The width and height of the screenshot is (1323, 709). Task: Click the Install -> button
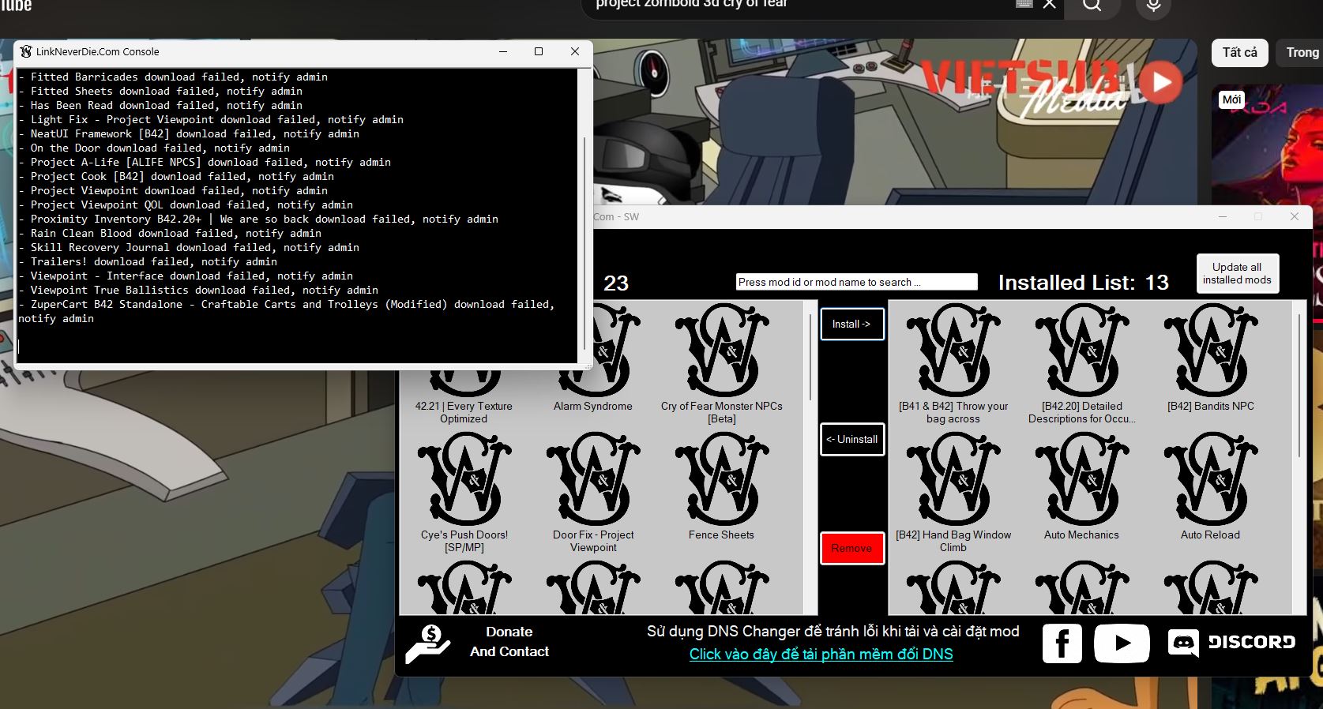851,324
